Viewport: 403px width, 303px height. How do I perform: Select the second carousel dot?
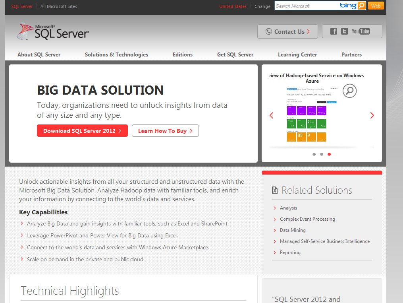[x=322, y=154]
